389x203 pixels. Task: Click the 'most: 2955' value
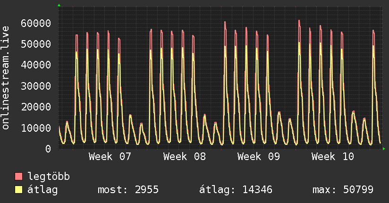click(128, 190)
